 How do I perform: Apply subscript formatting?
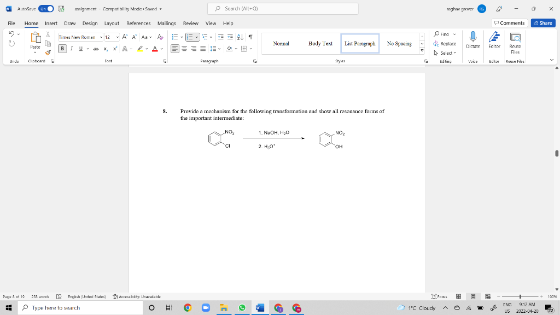pyautogui.click(x=104, y=49)
